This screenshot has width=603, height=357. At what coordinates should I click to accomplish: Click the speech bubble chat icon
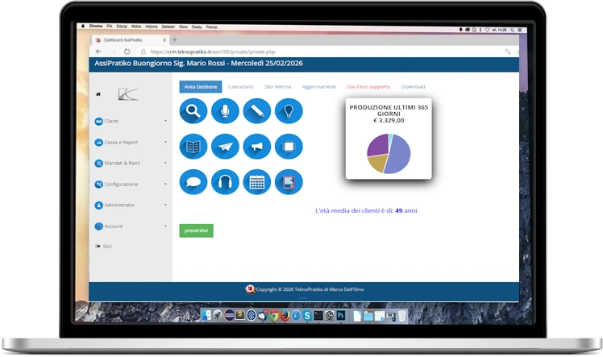(x=193, y=182)
